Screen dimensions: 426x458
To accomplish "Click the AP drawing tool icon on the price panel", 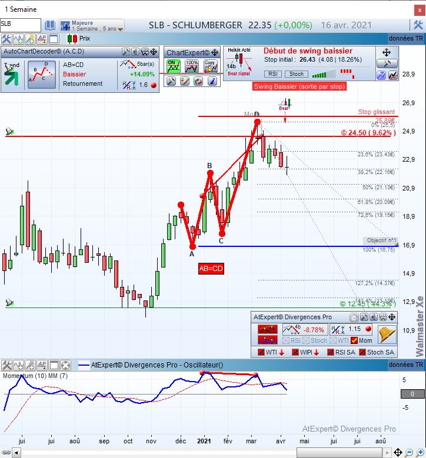I will [42, 39].
